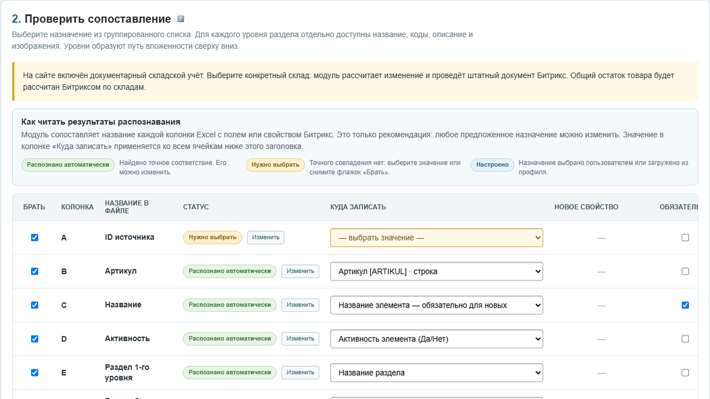Viewport: 710px width, 399px height.
Task: Click the «ID источника» file column name
Action: (x=129, y=237)
